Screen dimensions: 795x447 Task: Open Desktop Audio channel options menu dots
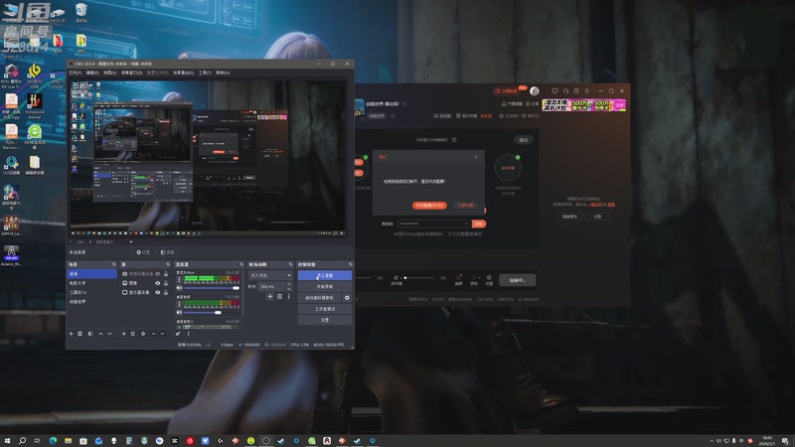click(179, 305)
